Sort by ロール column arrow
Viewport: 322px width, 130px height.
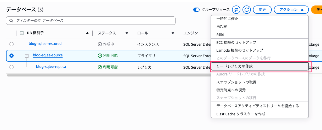click(x=173, y=33)
